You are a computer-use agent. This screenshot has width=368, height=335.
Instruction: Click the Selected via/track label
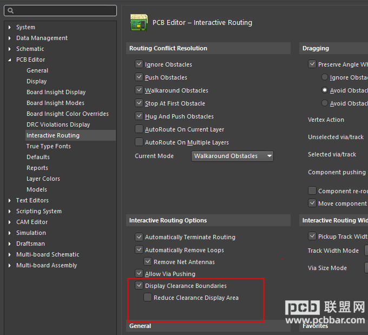(x=332, y=154)
